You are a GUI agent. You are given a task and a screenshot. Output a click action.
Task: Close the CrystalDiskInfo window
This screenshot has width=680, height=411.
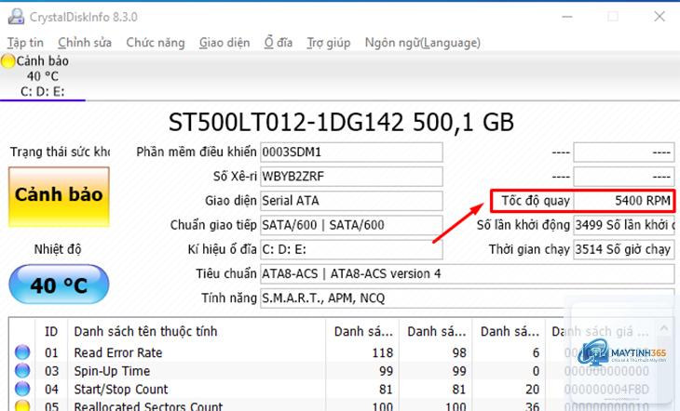(660, 17)
